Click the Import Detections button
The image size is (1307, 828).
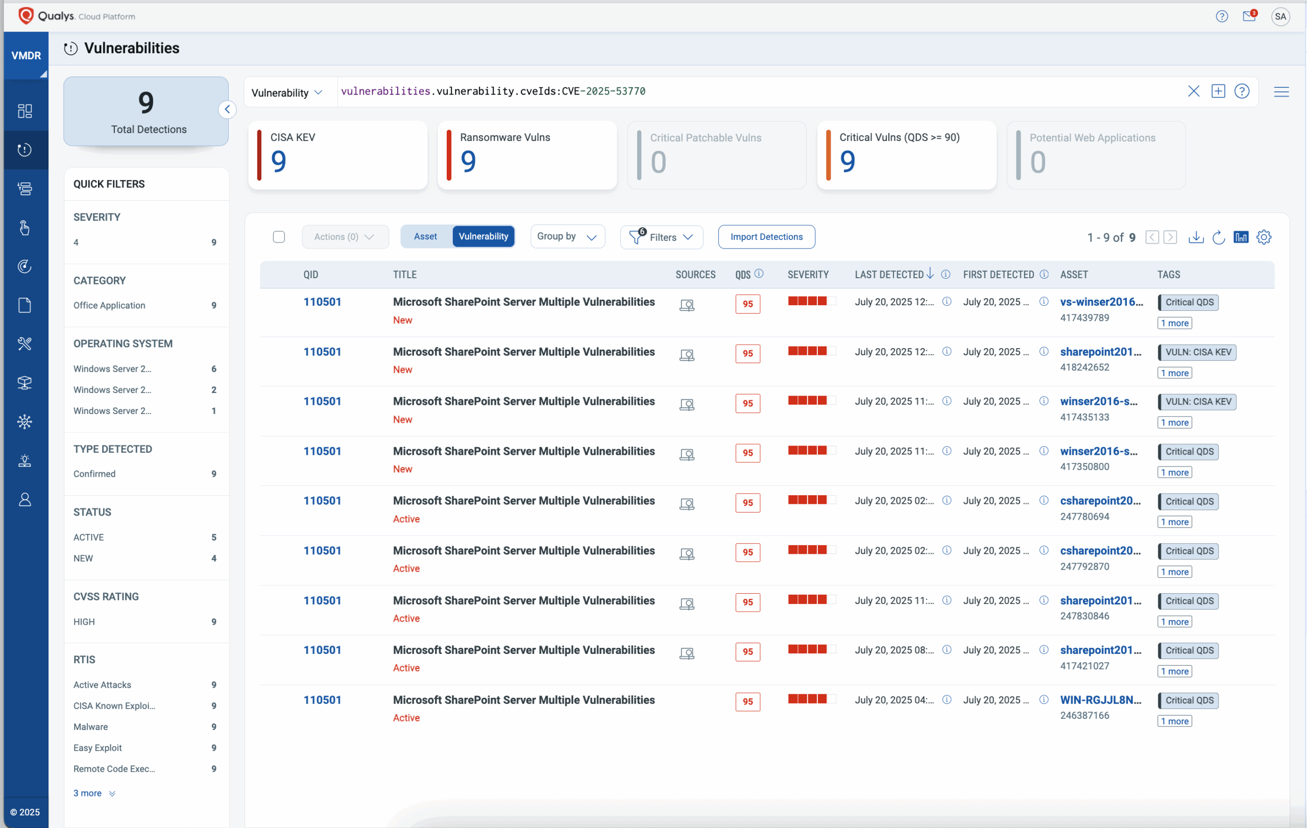766,237
